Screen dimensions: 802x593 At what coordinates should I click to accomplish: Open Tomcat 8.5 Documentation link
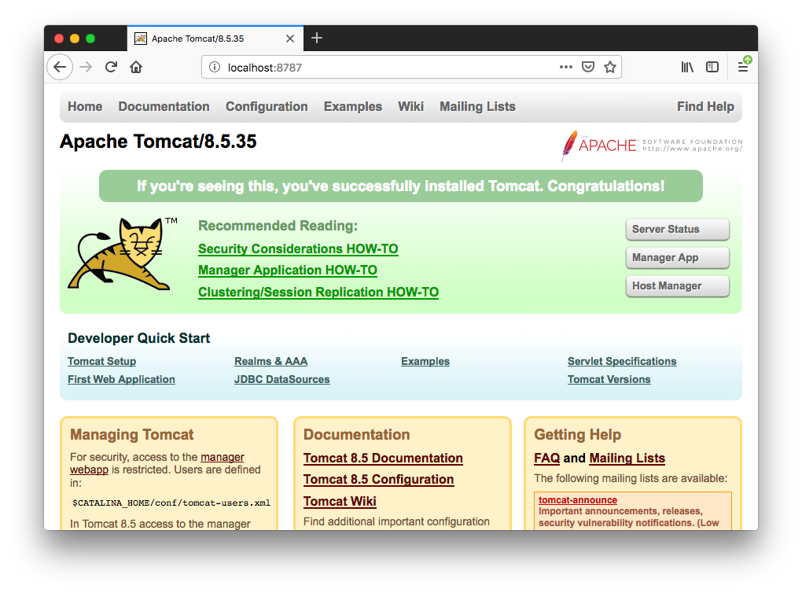pyautogui.click(x=383, y=459)
